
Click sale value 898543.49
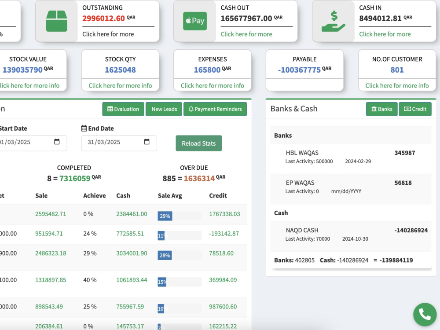tap(49, 307)
